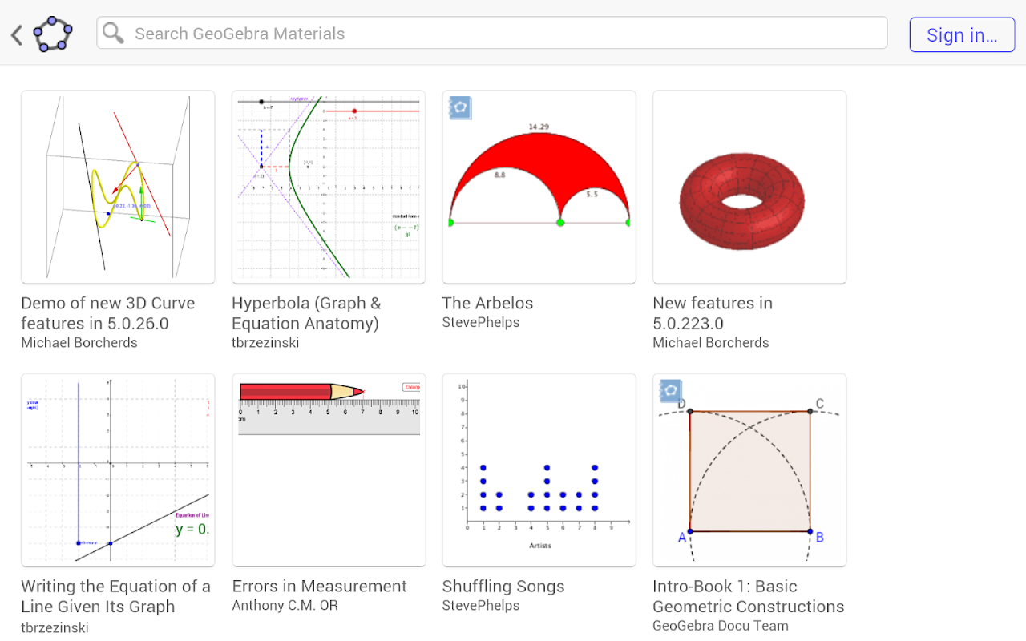Select the "Shuffling Songs" title link
Image resolution: width=1026 pixels, height=641 pixels.
click(x=503, y=586)
